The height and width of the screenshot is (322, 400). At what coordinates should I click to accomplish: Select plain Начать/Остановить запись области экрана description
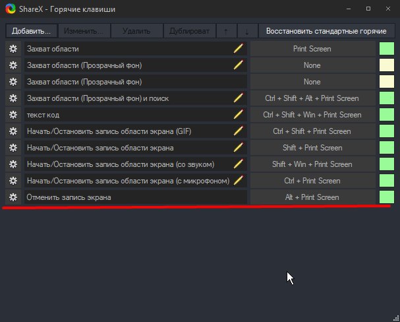(x=136, y=148)
